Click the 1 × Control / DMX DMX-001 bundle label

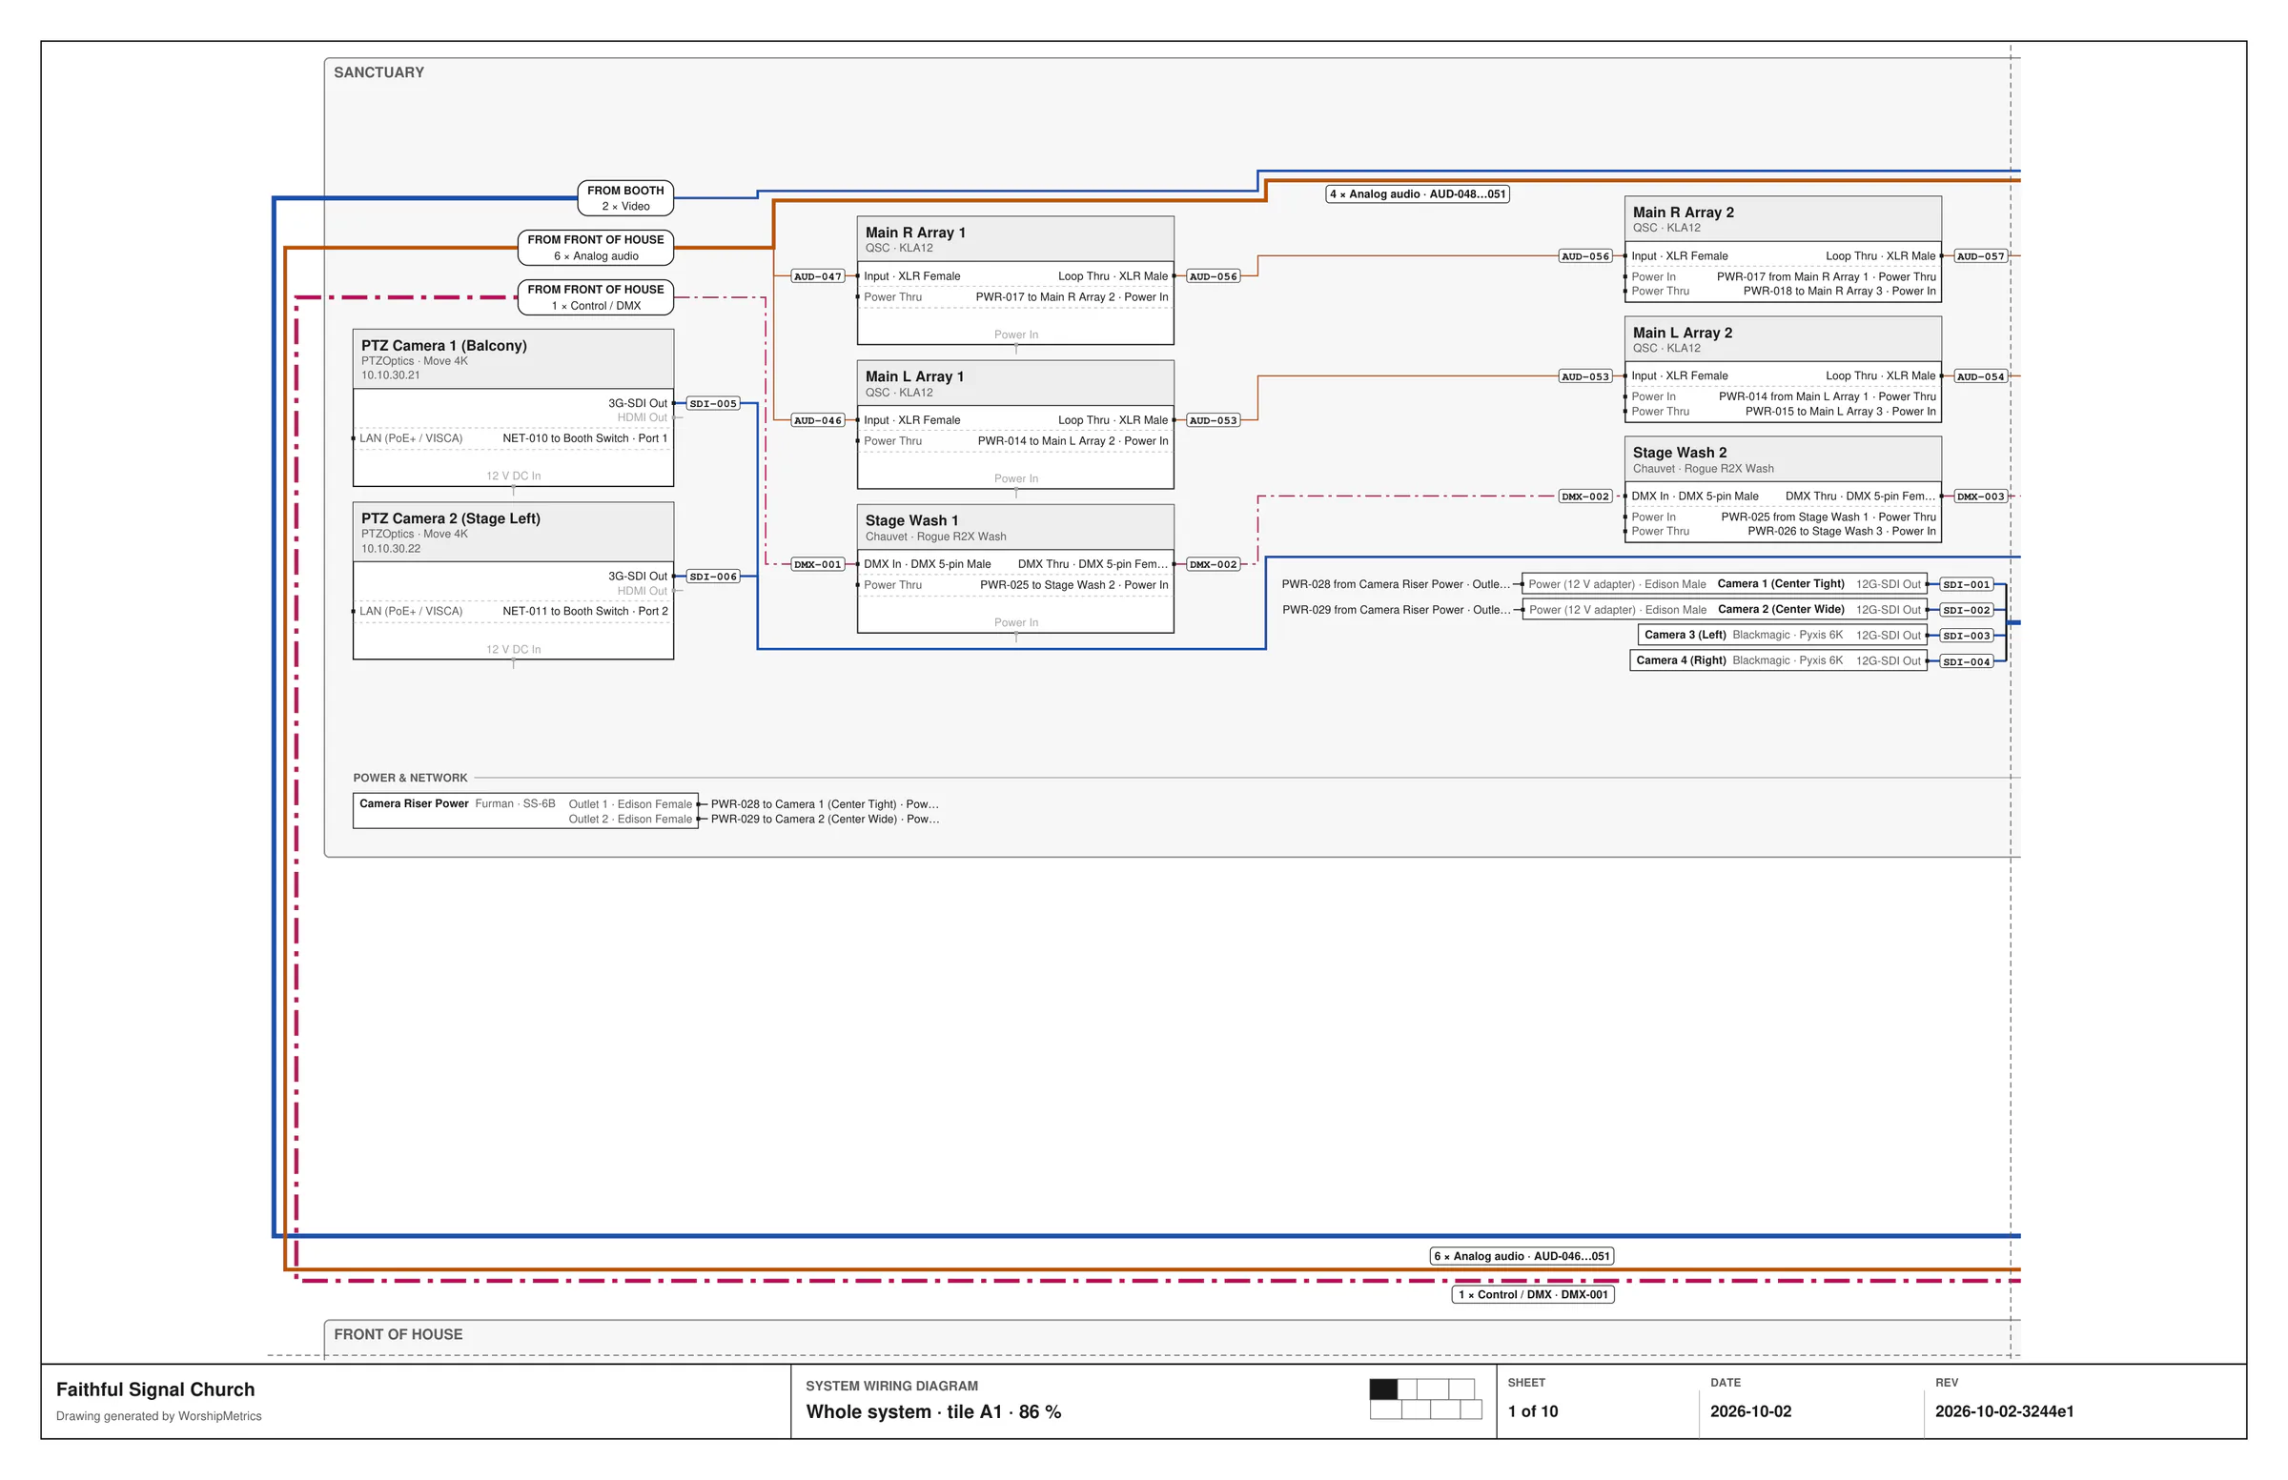(1532, 1295)
